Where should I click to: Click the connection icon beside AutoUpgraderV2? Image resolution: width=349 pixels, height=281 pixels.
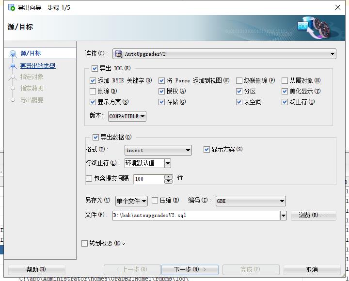pos(118,54)
